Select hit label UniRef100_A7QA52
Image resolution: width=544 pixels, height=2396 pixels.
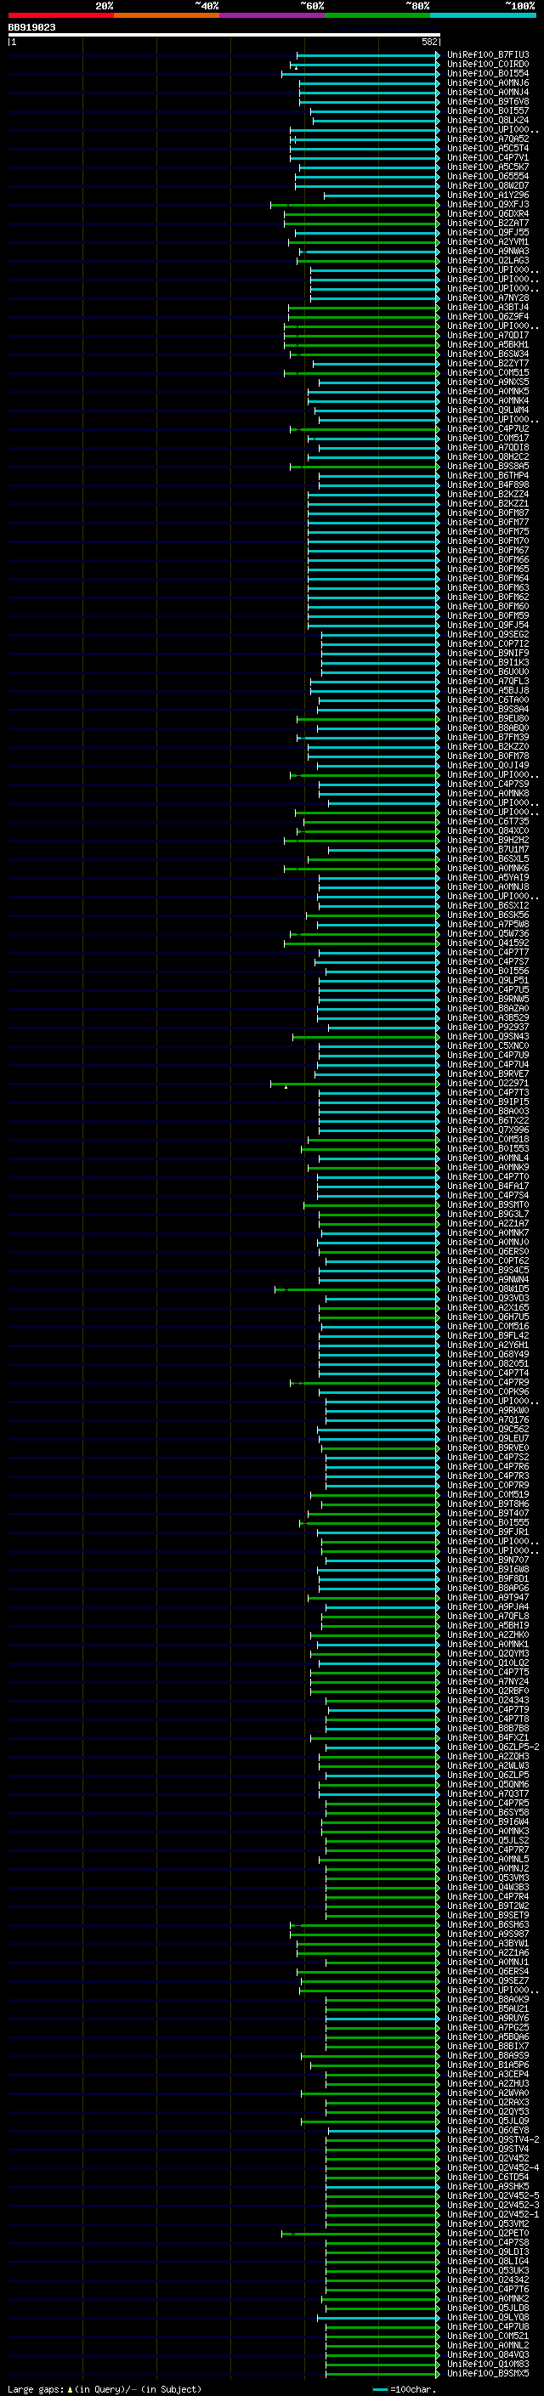(x=488, y=139)
